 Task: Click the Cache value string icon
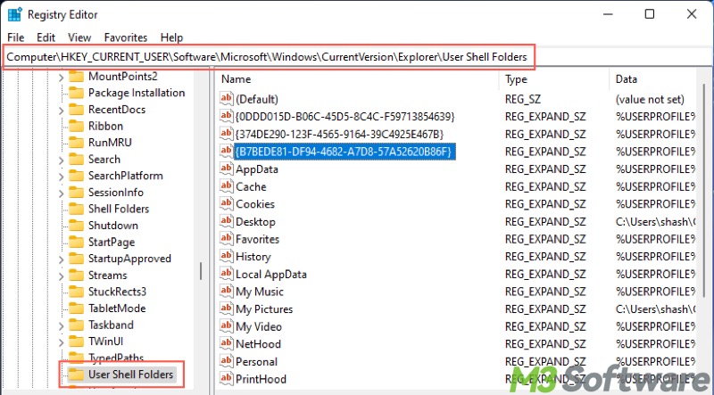point(227,185)
